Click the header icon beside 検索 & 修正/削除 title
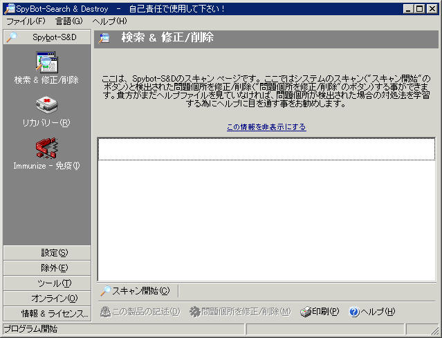This screenshot has width=442, height=338. pos(104,38)
